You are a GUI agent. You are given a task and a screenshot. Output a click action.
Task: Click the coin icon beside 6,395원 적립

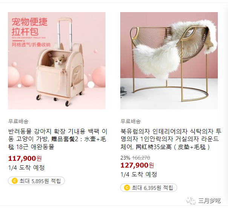[x=127, y=188]
